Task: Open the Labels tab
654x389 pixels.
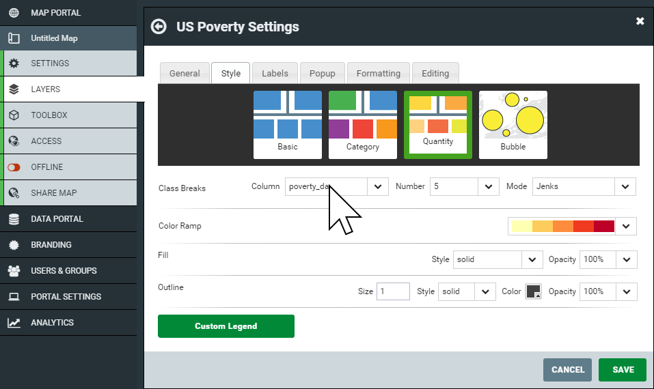Action: click(x=275, y=73)
